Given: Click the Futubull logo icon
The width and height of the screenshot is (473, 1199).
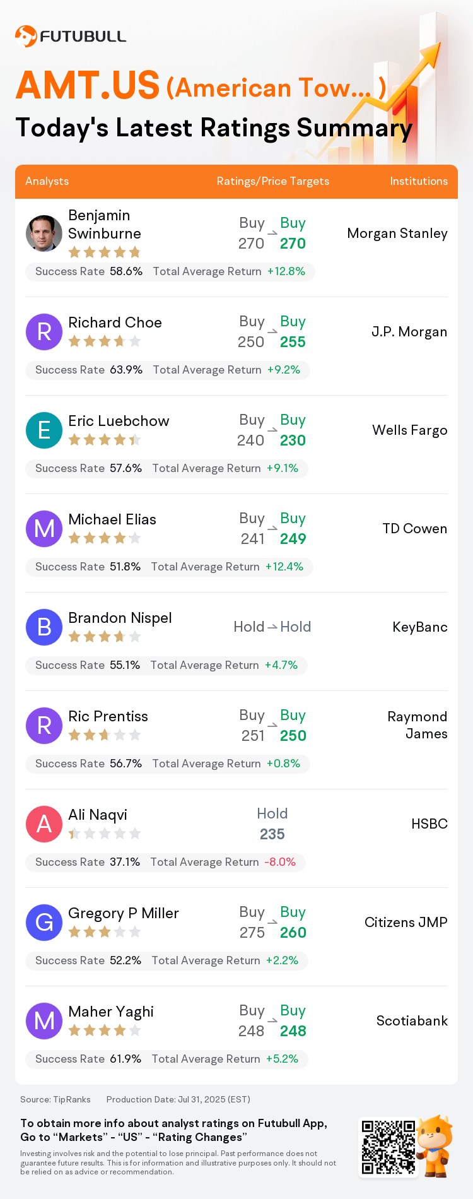Looking at the screenshot, I should pyautogui.click(x=26, y=36).
